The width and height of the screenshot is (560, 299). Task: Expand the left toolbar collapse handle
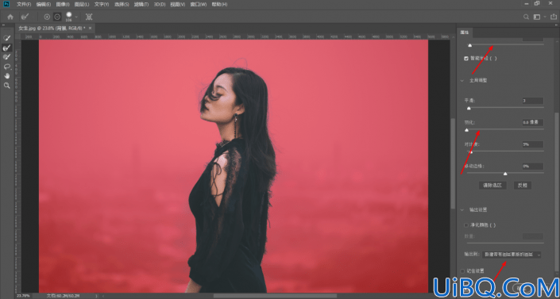click(3, 25)
